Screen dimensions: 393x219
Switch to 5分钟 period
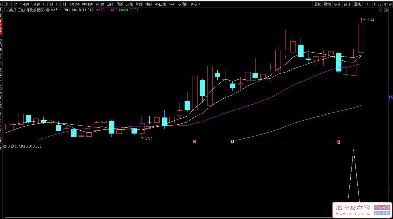[x=36, y=4]
